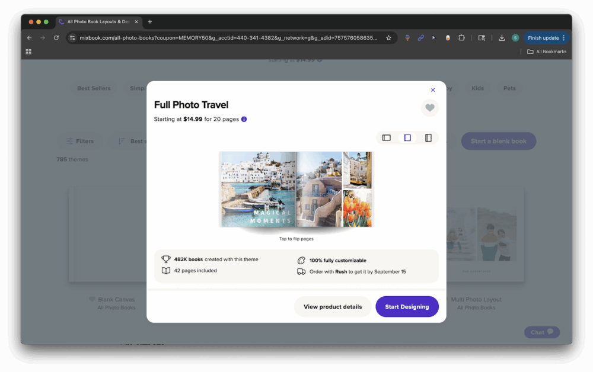The width and height of the screenshot is (593, 372).
Task: Select the All Photo Book Layouts tab
Action: [98, 22]
